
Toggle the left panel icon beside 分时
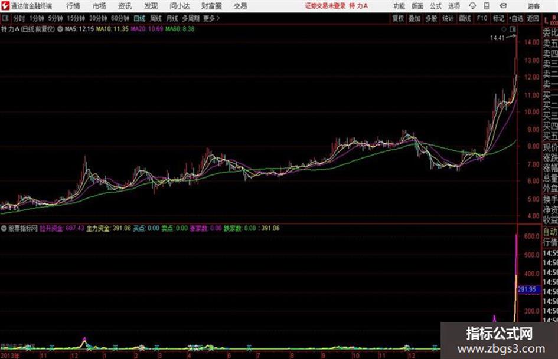[x=5, y=18]
